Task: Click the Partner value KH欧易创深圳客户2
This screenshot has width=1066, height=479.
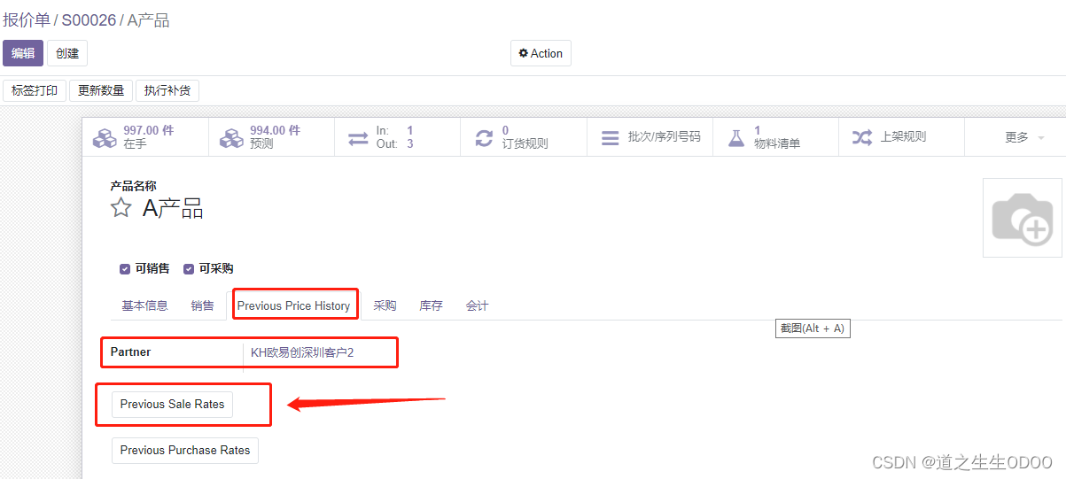Action: point(302,352)
